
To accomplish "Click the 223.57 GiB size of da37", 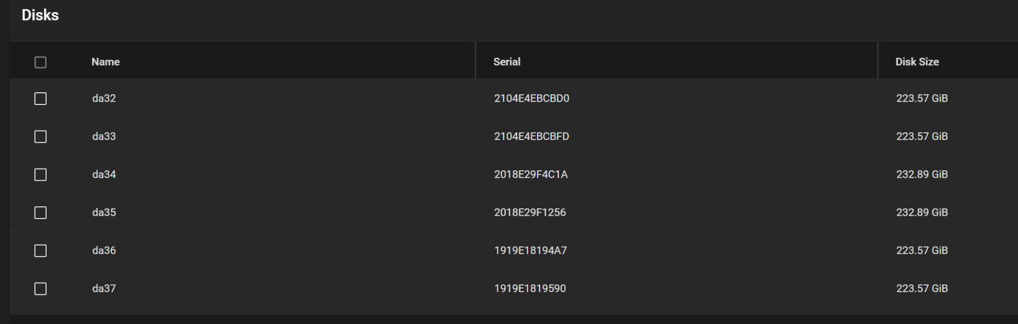I will [922, 289].
